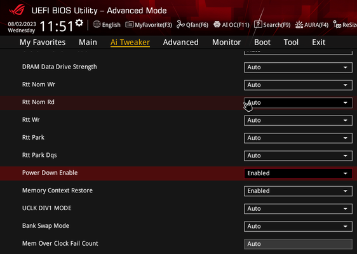The width and height of the screenshot is (357, 254).
Task: Select Rtt Park Dqs label
Action: [x=39, y=155]
